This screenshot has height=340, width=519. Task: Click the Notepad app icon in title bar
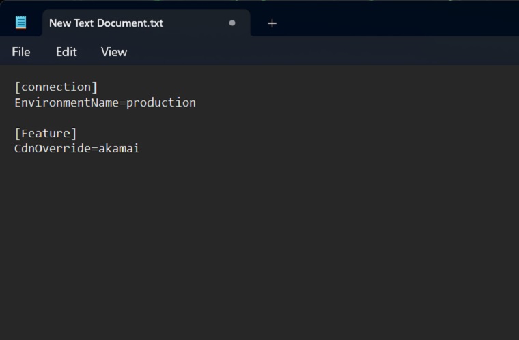(x=21, y=23)
